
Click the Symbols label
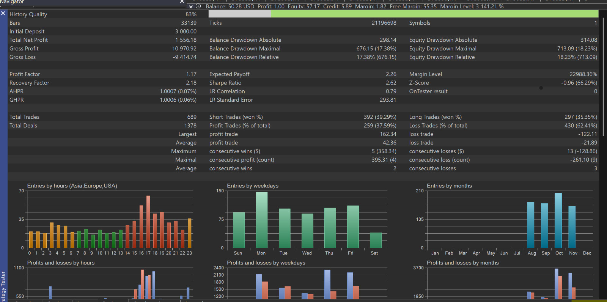(x=420, y=23)
